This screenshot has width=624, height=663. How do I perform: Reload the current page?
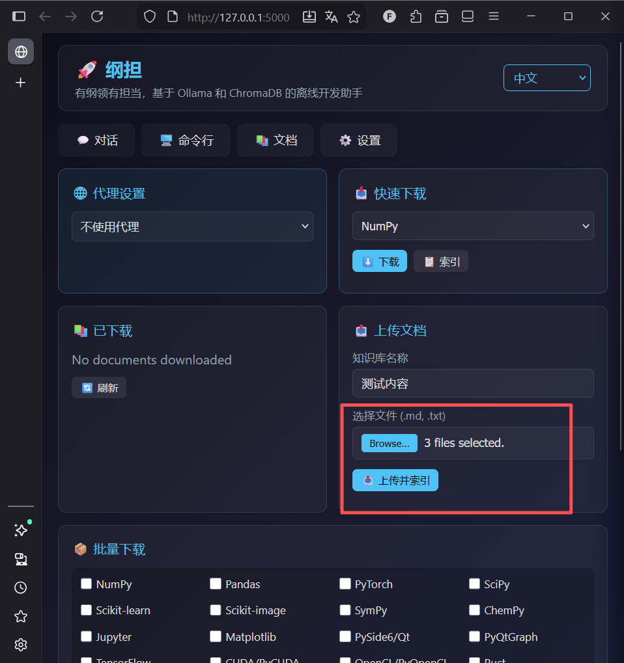(97, 16)
